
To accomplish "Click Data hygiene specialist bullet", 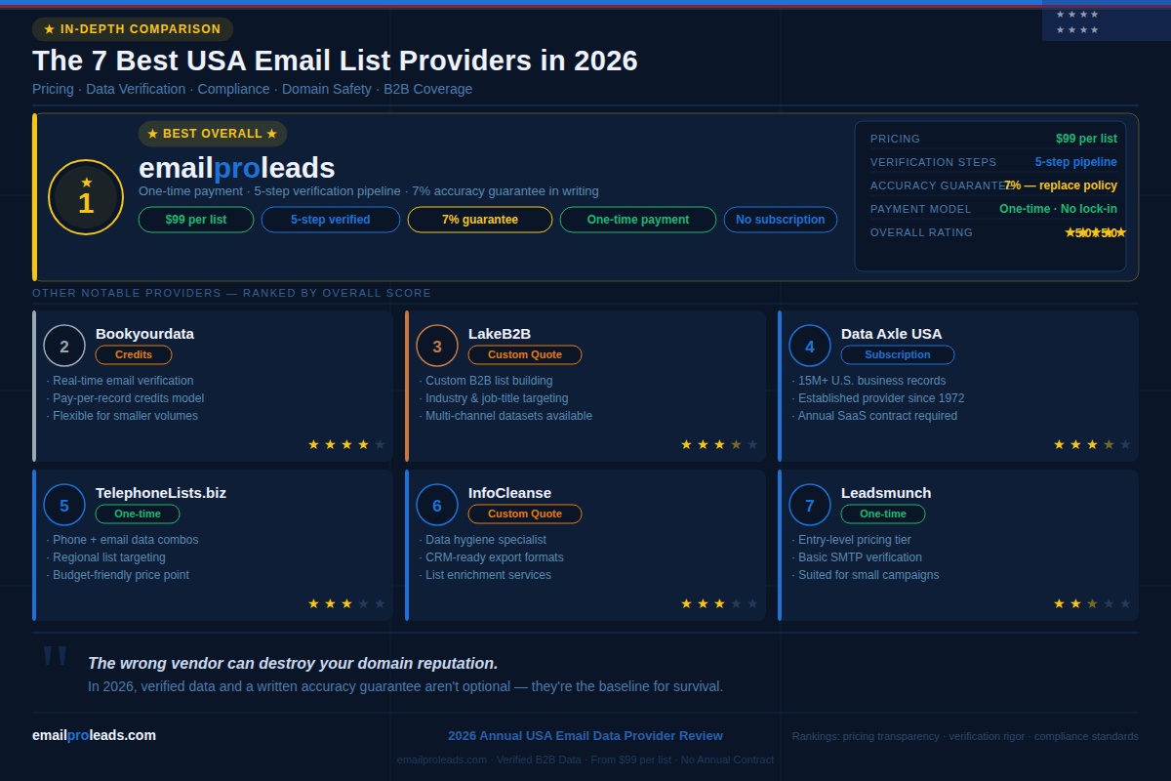I will (x=483, y=540).
